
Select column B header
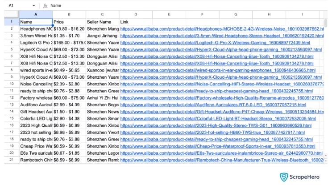(69, 14)
